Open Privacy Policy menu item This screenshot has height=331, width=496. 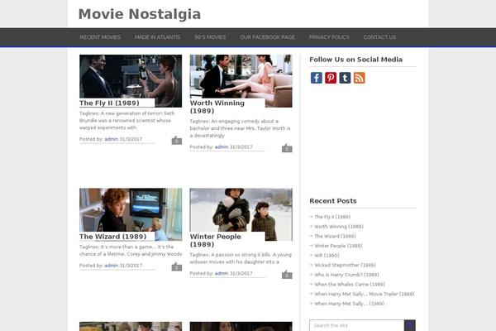[329, 37]
